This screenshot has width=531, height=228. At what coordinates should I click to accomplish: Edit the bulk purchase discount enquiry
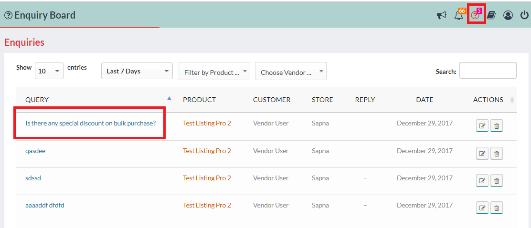pos(482,126)
